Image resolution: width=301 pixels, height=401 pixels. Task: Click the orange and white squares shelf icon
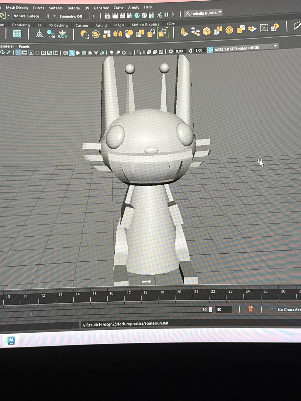coord(107,34)
